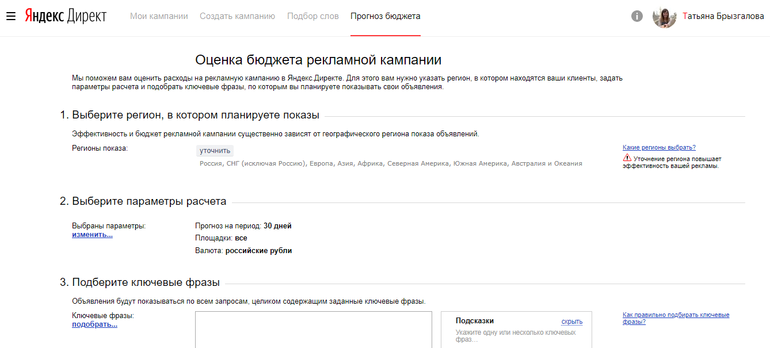This screenshot has height=348, width=770.
Task: Hide hints with the скрыть link
Action: [571, 322]
